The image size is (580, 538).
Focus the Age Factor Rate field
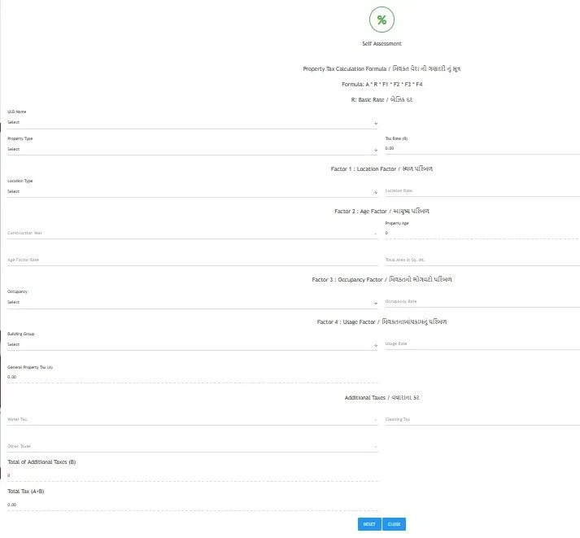click(192, 260)
